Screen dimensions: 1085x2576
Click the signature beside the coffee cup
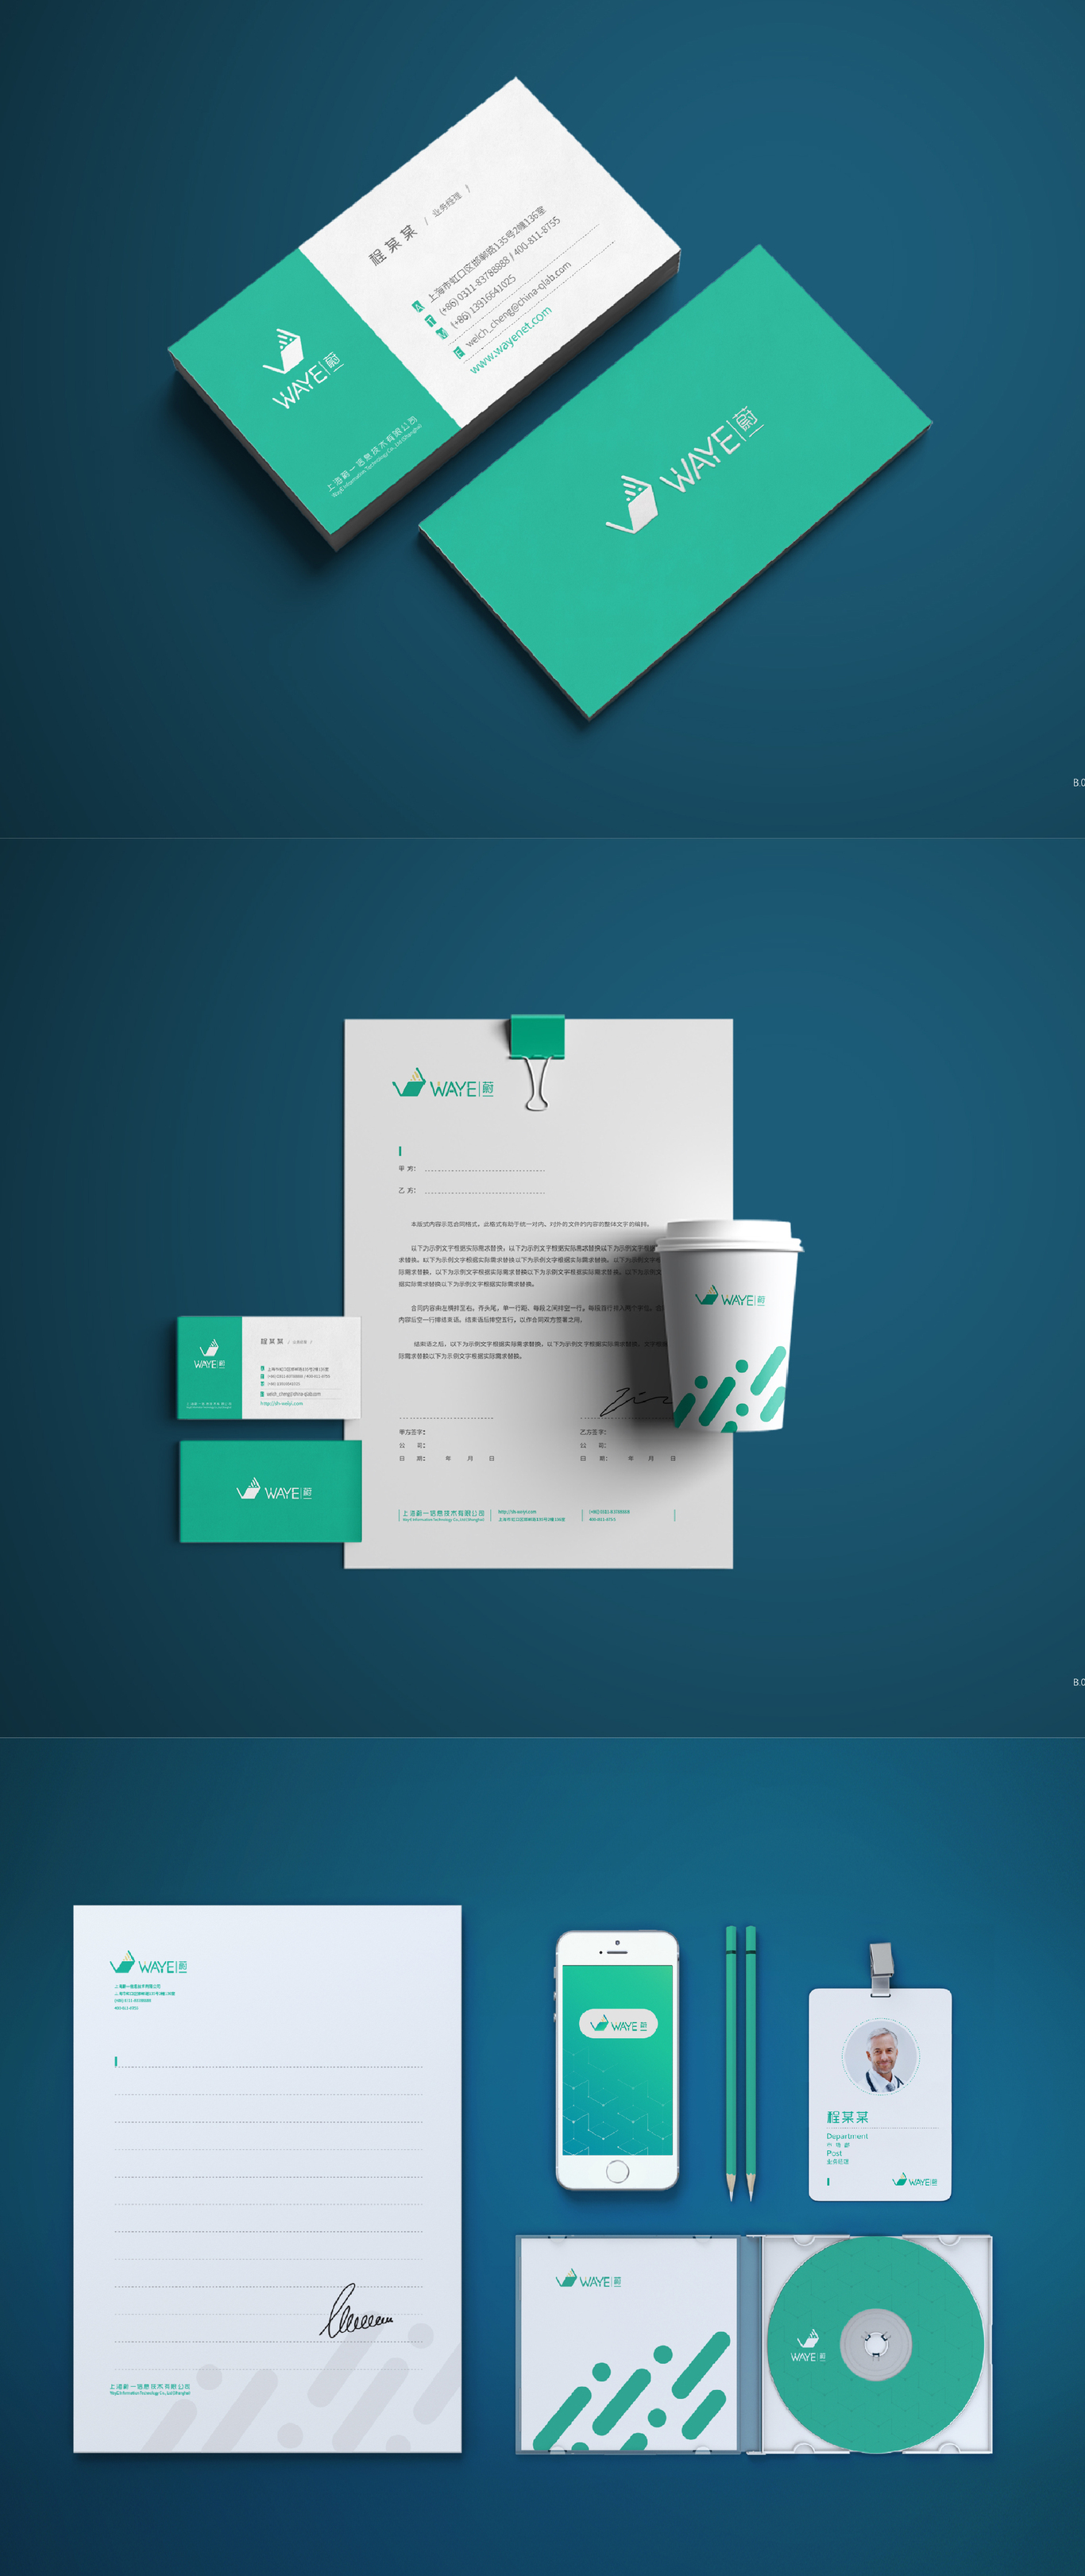point(636,1401)
